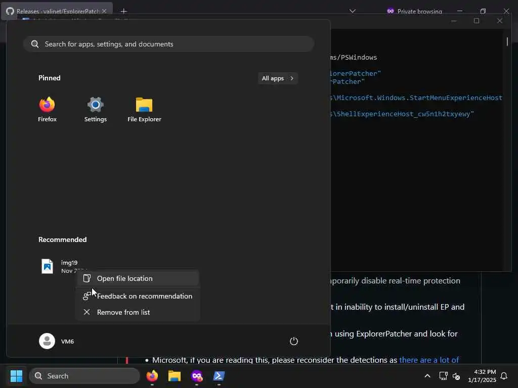Open the network status tray icon
The image size is (518, 388).
[x=443, y=376]
